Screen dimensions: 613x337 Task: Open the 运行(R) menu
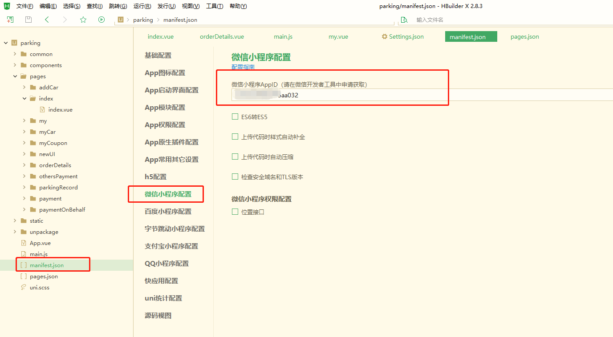(x=142, y=6)
